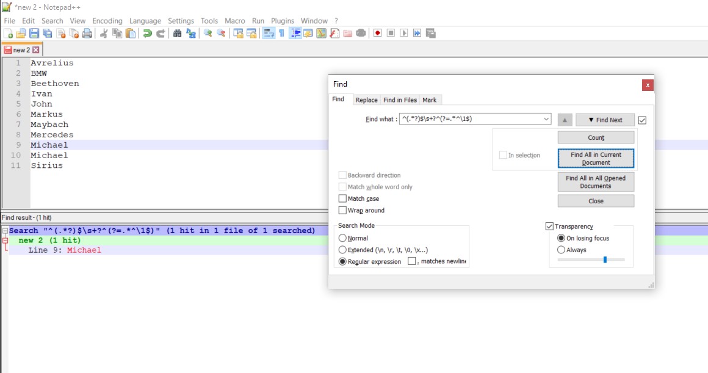Click the find previous up-arrow button
The height and width of the screenshot is (373, 708).
point(565,120)
